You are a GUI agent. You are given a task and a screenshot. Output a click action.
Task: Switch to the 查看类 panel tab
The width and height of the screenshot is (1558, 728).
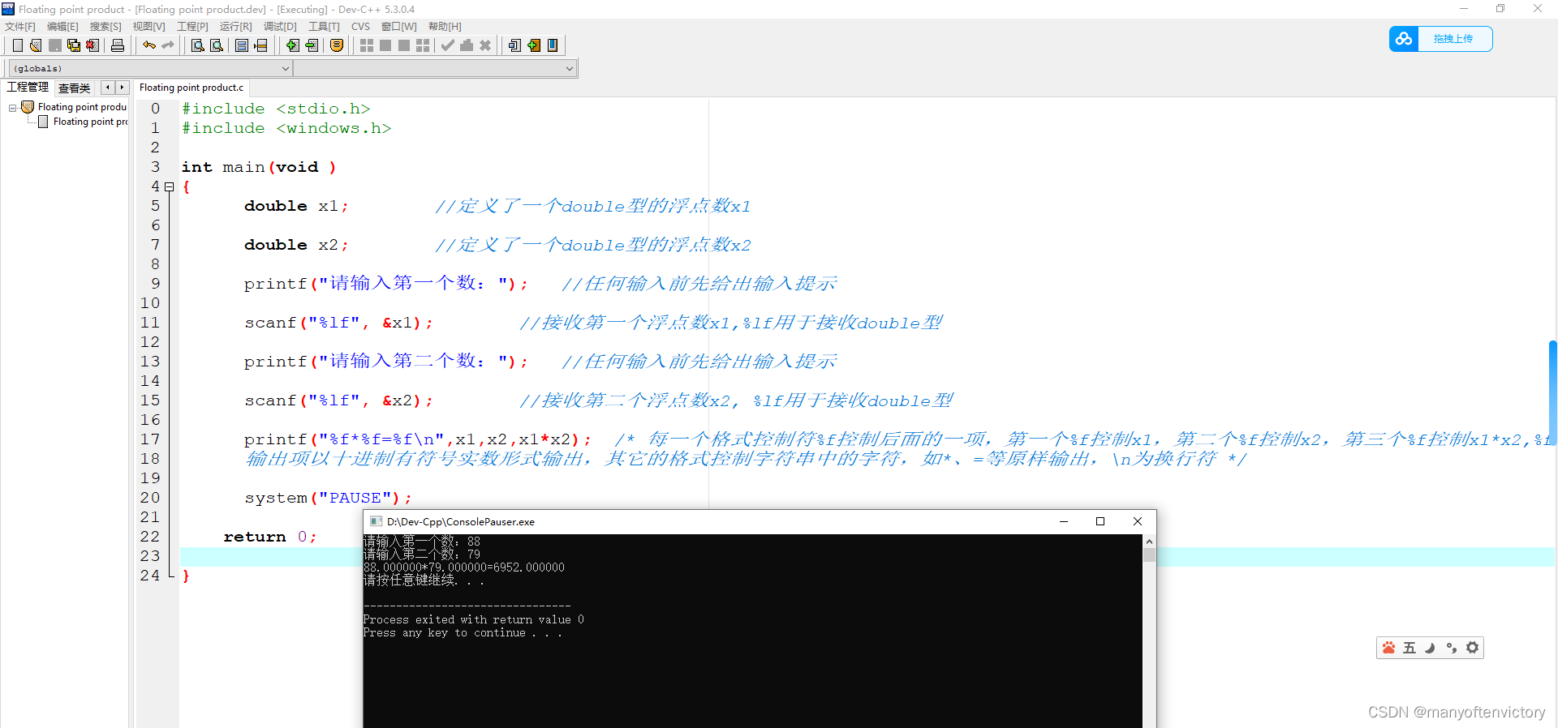tap(74, 88)
